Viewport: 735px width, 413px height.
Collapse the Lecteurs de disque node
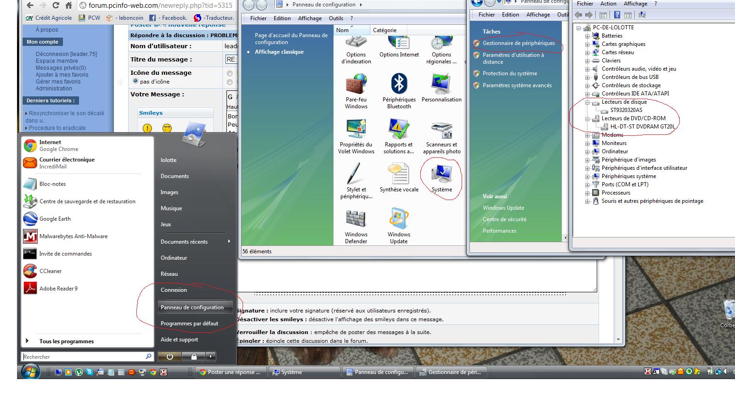coord(587,102)
